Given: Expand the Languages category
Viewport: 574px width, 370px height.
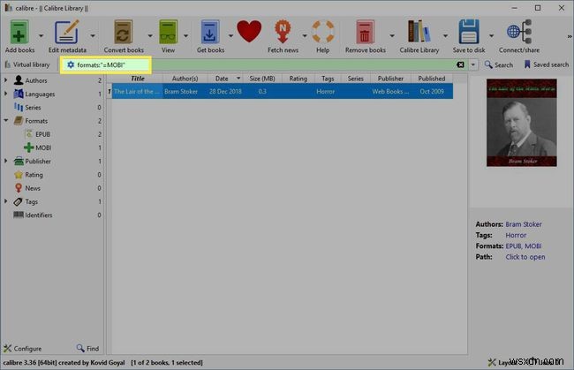Looking at the screenshot, I should [x=5, y=94].
